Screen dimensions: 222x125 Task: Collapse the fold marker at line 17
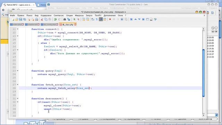coord(18,50)
